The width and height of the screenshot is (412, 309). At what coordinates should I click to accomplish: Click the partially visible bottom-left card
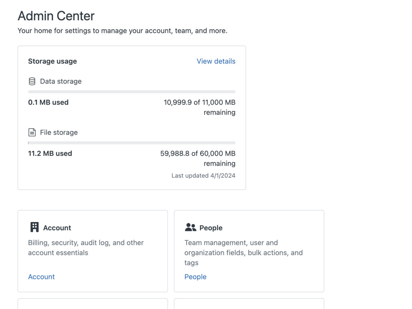93,306
